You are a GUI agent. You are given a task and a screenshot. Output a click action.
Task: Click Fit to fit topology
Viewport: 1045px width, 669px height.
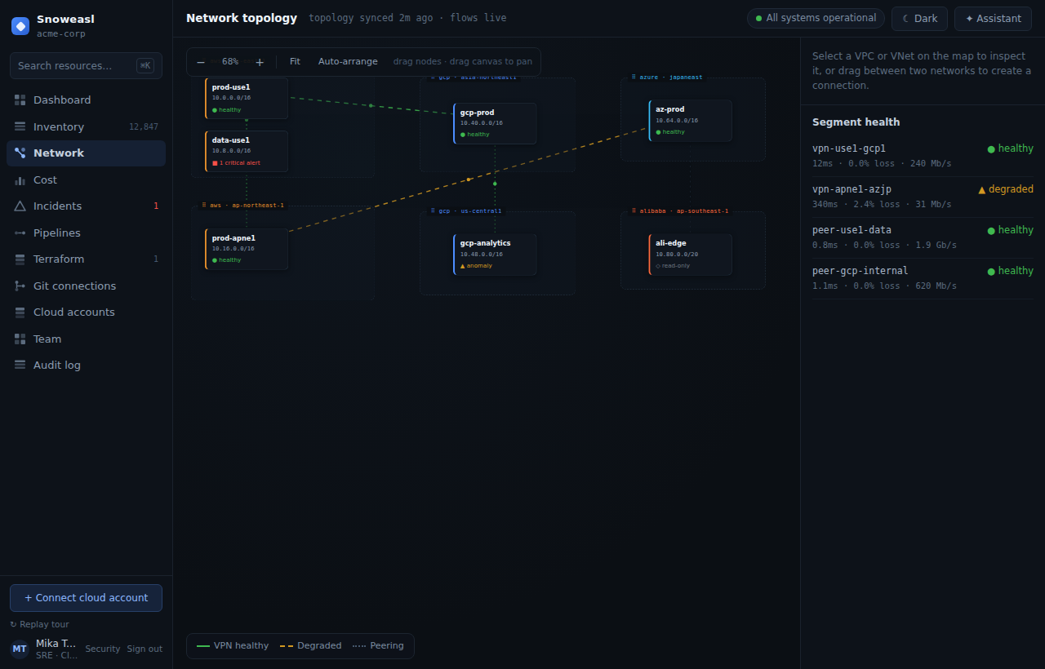click(x=295, y=62)
